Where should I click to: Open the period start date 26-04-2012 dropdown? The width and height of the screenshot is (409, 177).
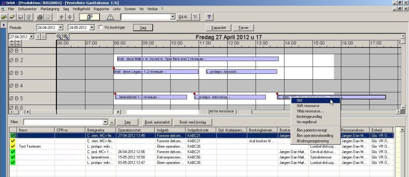tap(61, 27)
